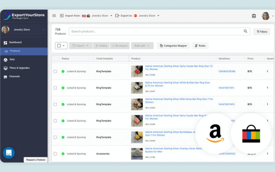
Task: Click the Re-import button
Action: tap(120, 46)
